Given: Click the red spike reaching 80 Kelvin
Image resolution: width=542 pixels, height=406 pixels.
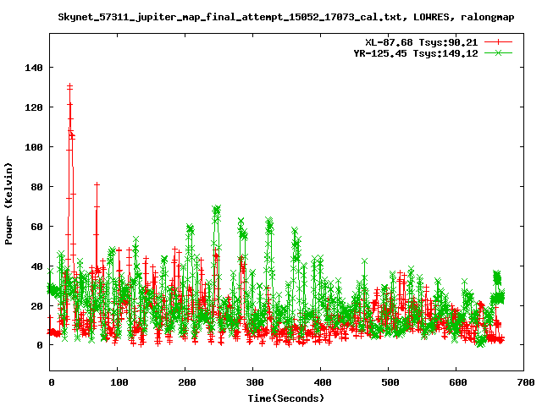Looking at the screenshot, I should click(x=97, y=185).
